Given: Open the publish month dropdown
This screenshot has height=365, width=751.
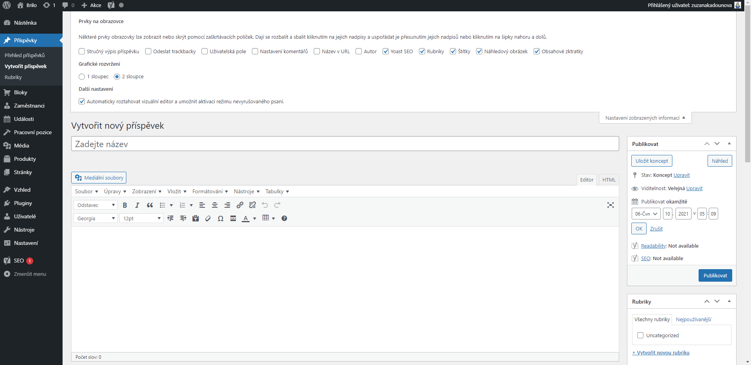Looking at the screenshot, I should click(646, 214).
